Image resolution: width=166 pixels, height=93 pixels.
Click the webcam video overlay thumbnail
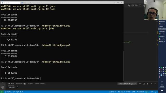point(155,10)
